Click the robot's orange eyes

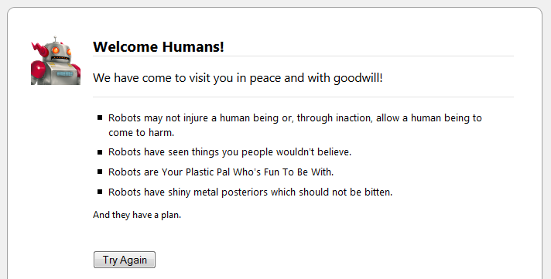coord(62,51)
